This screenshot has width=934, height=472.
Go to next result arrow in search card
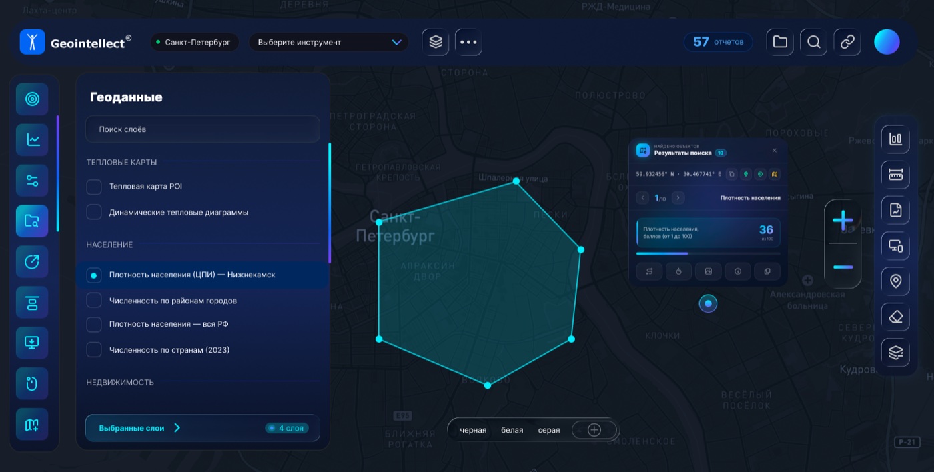(x=678, y=198)
